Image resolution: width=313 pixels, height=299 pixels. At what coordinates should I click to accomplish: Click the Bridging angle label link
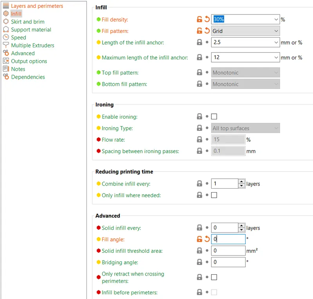[120, 262]
